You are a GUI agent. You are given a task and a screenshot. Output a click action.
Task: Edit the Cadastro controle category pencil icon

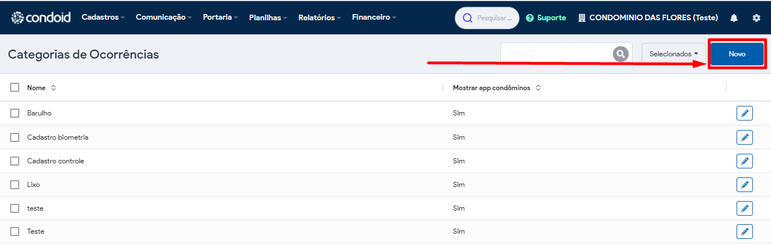744,161
